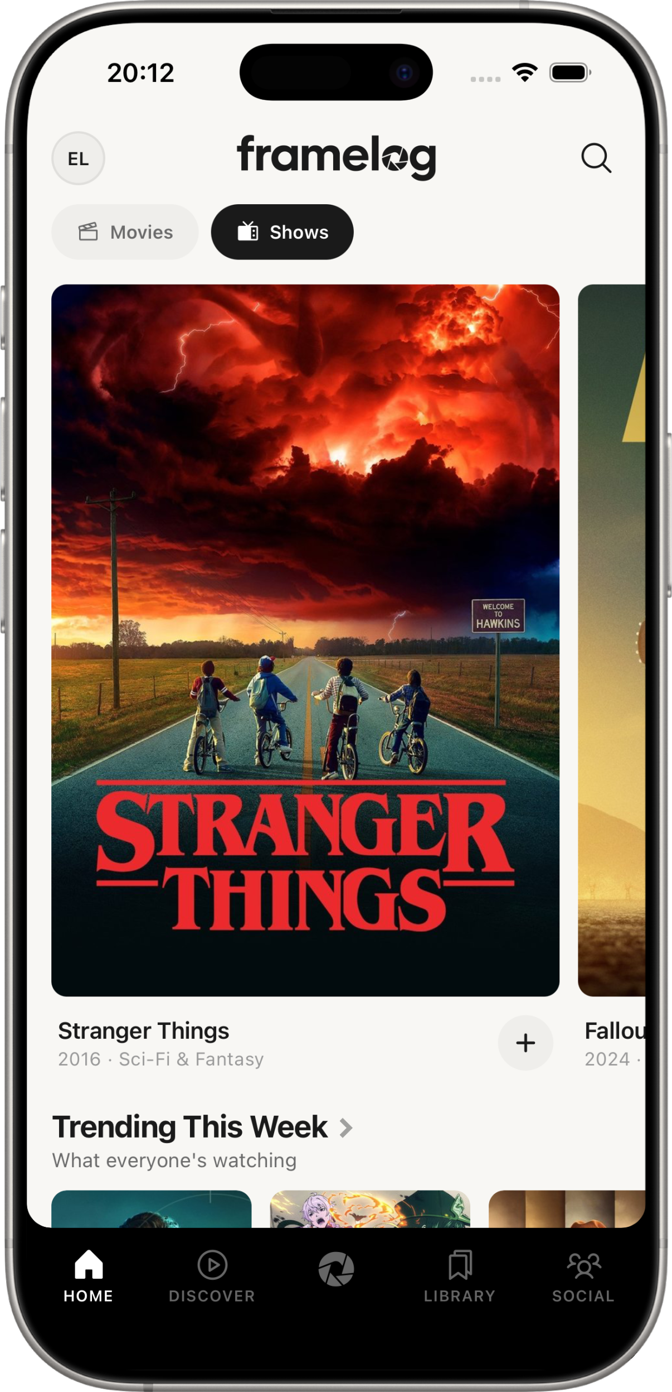Open the third trending thumbnail

coord(567,1209)
